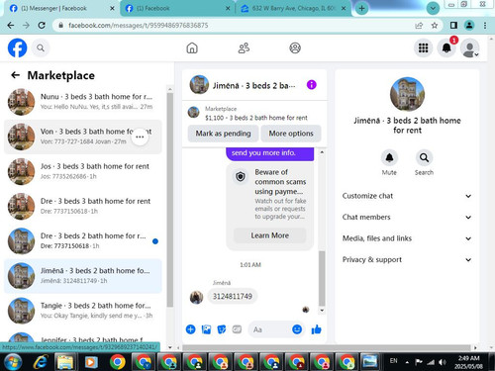Expand the Customize chat section

(407, 196)
